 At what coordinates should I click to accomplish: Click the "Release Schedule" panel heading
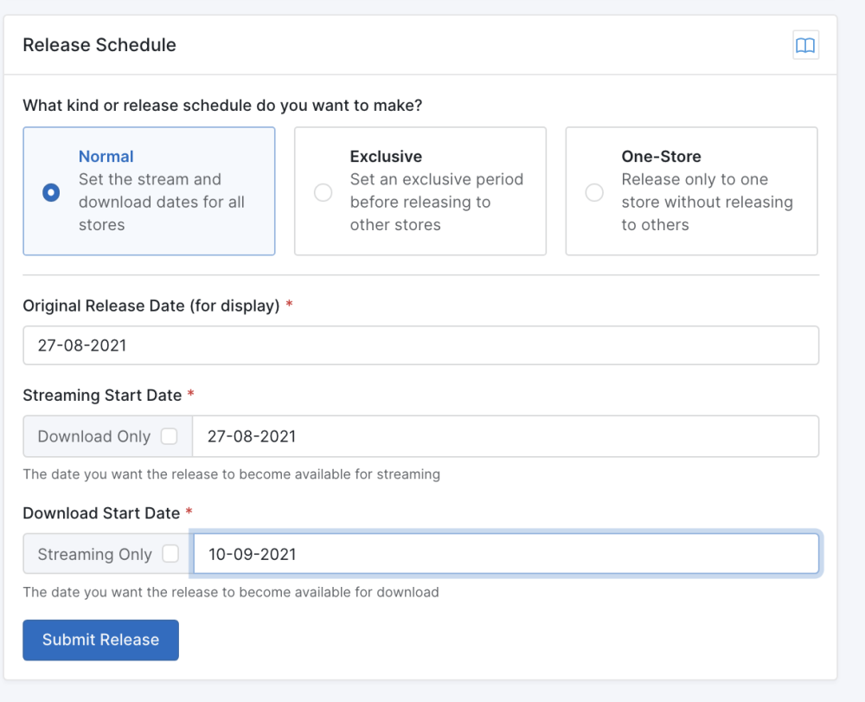(x=99, y=45)
